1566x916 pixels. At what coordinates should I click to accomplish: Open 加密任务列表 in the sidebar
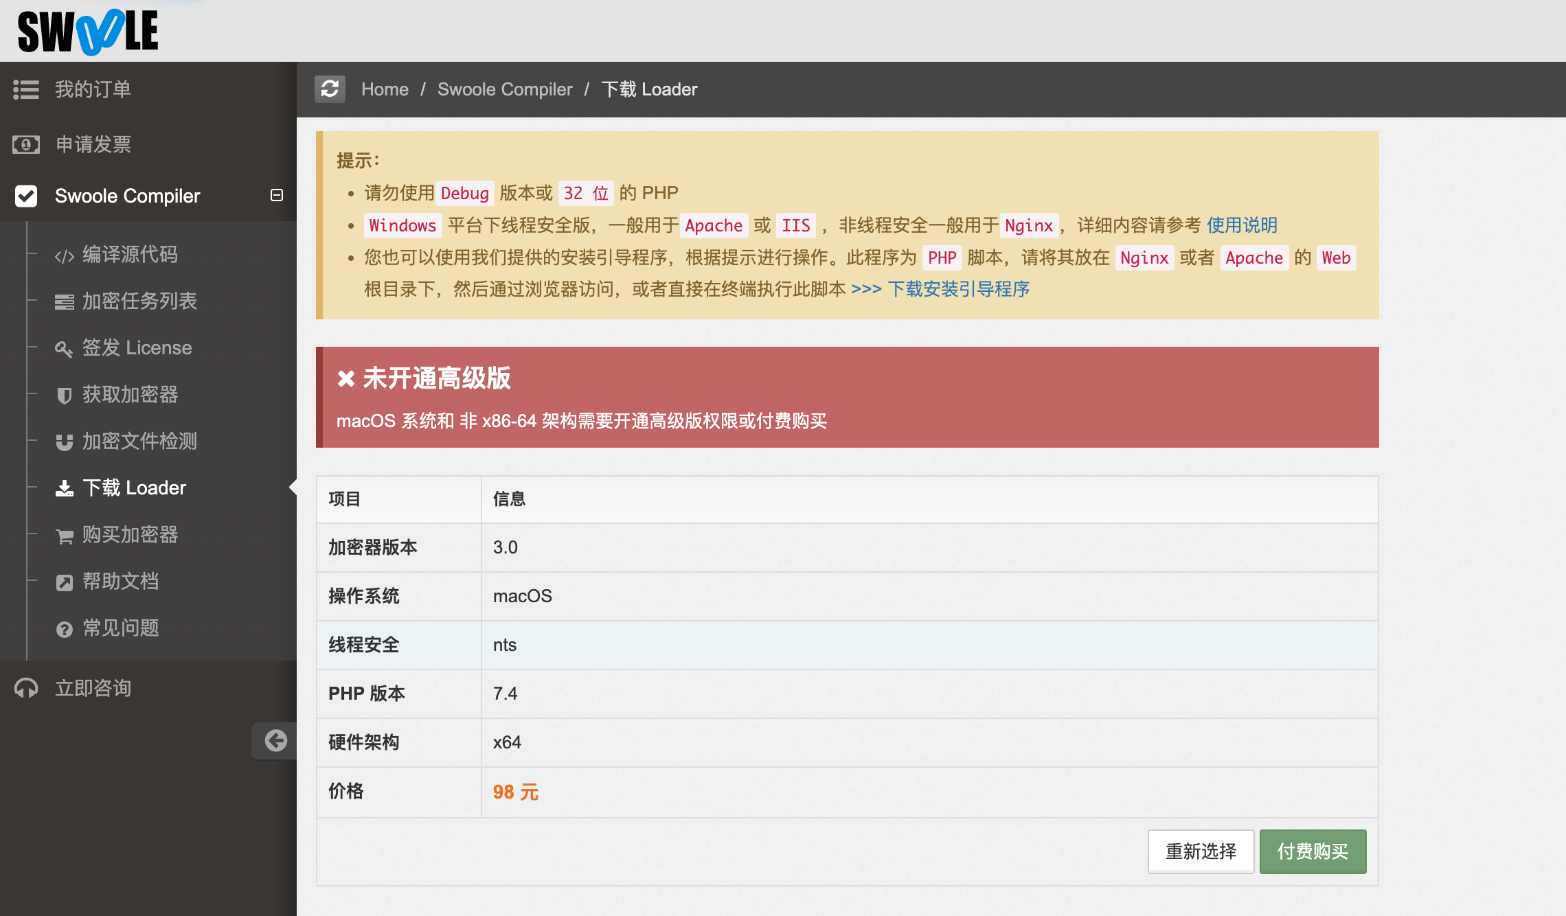point(139,301)
